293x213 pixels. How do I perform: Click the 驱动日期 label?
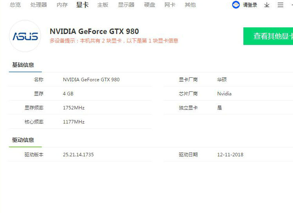point(188,155)
